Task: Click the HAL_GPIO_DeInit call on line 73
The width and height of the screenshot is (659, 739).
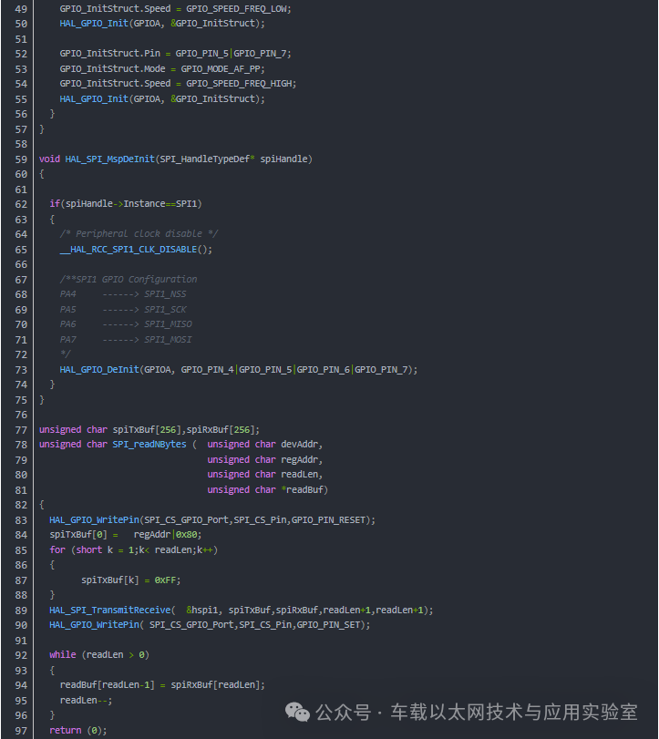Action: coord(99,370)
